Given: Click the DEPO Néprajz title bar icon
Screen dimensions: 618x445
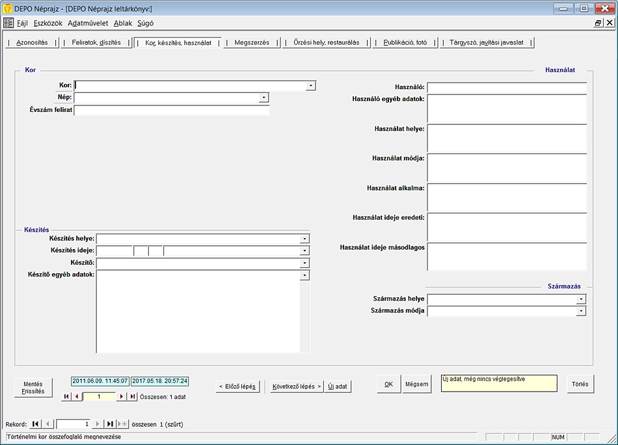Looking at the screenshot, I should coord(7,8).
